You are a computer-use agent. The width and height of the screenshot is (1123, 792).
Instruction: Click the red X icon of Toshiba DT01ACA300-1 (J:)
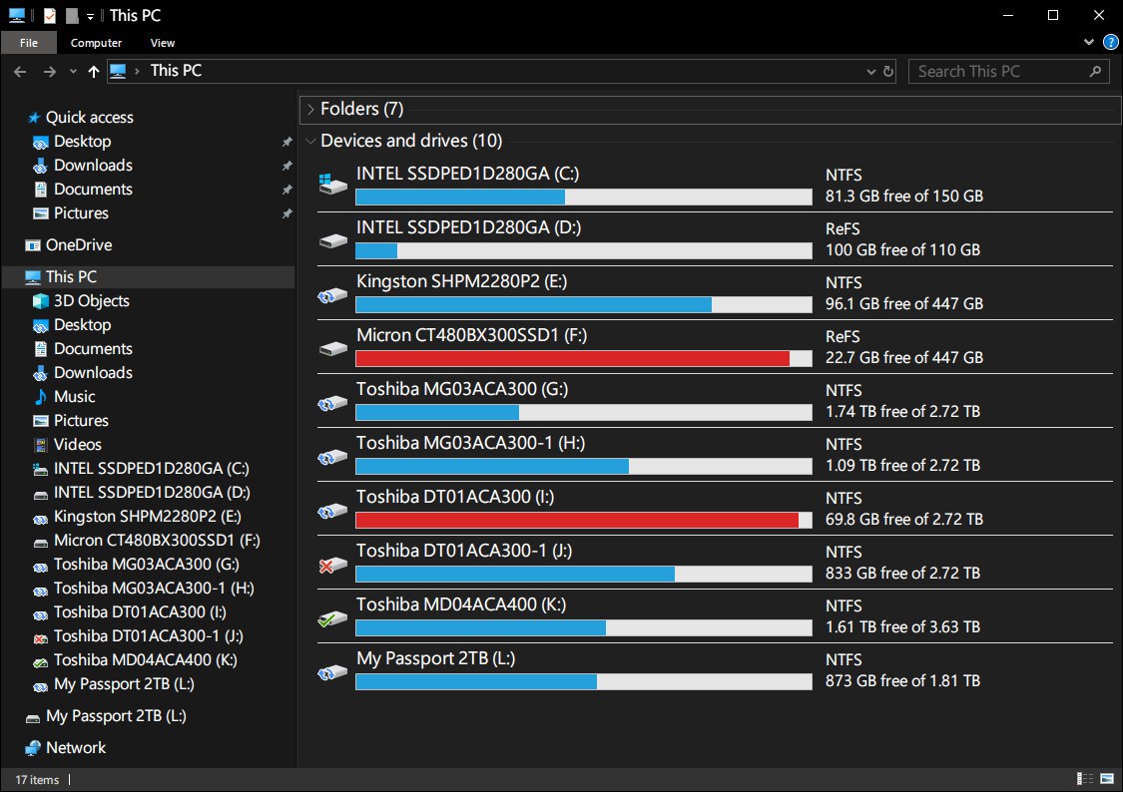point(326,567)
